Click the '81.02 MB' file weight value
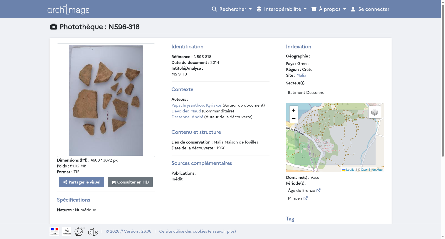The height and width of the screenshot is (239, 445). tap(78, 166)
